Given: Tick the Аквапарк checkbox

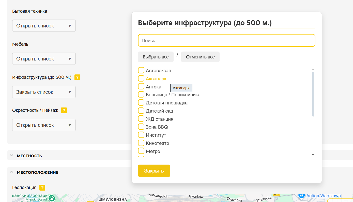Looking at the screenshot, I should click(141, 79).
